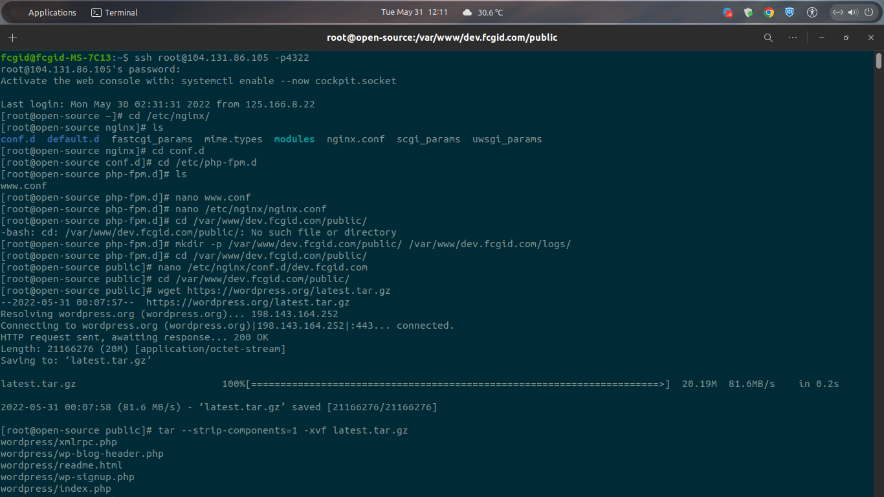The height and width of the screenshot is (497, 884).
Task: Click the '81.6MB/s' download speed
Action: [752, 384]
